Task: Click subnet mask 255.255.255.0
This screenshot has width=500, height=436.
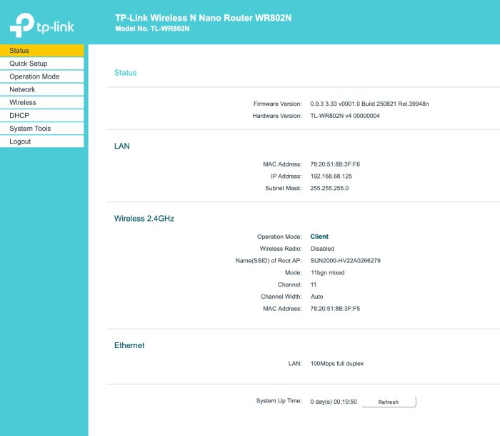Action: [329, 188]
